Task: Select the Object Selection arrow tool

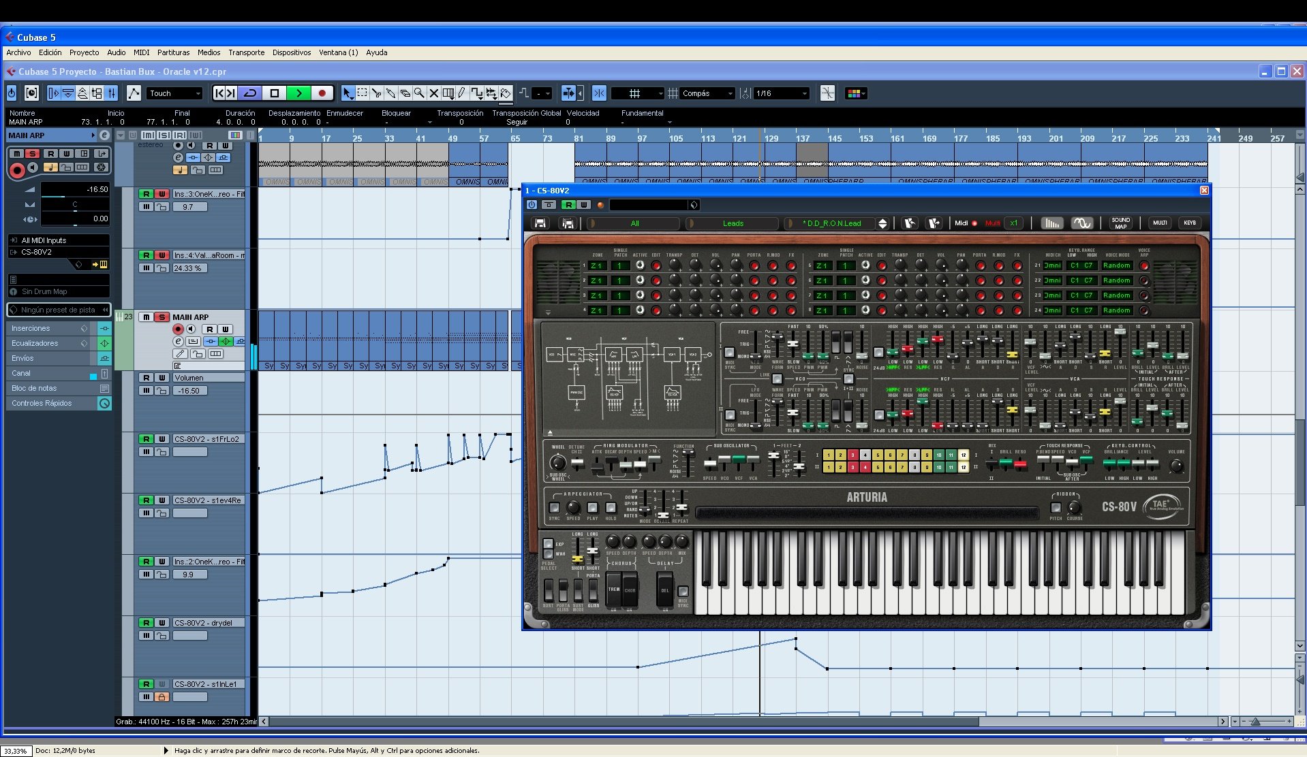Action: 348,93
